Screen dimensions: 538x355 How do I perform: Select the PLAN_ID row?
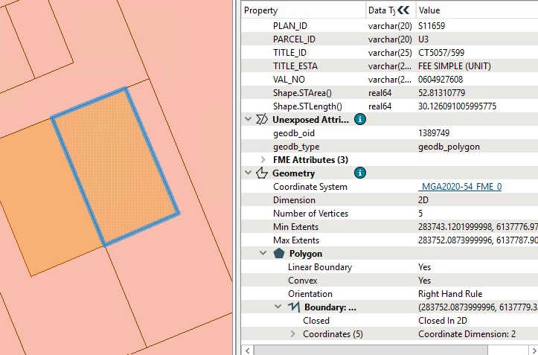click(x=389, y=26)
